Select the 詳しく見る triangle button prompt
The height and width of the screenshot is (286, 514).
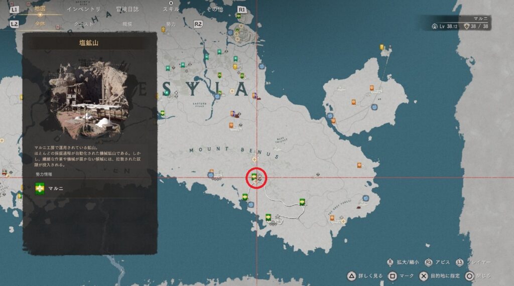[x=365, y=276]
